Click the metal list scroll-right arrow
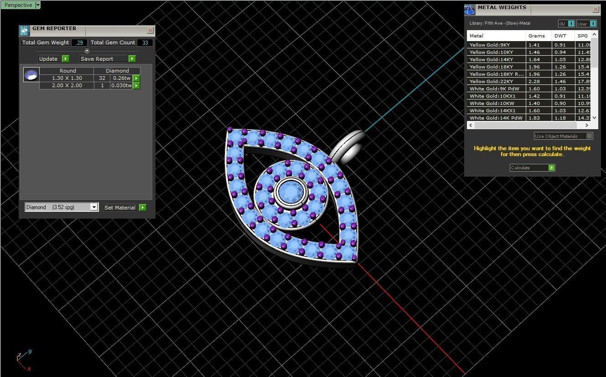The width and height of the screenshot is (606, 377). [x=587, y=125]
